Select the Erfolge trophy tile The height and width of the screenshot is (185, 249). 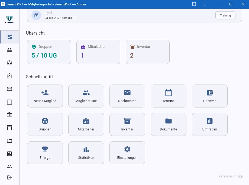click(45, 153)
